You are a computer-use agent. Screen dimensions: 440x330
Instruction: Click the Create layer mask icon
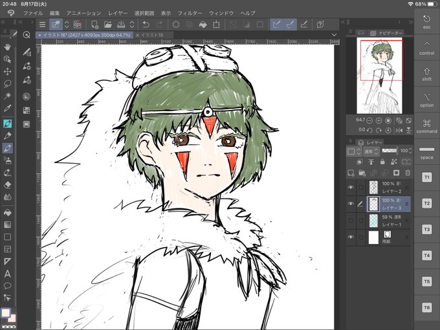(396, 173)
